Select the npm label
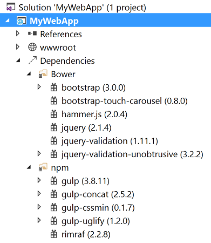Image resolution: width=211 pixels, height=243 pixels. 60,168
